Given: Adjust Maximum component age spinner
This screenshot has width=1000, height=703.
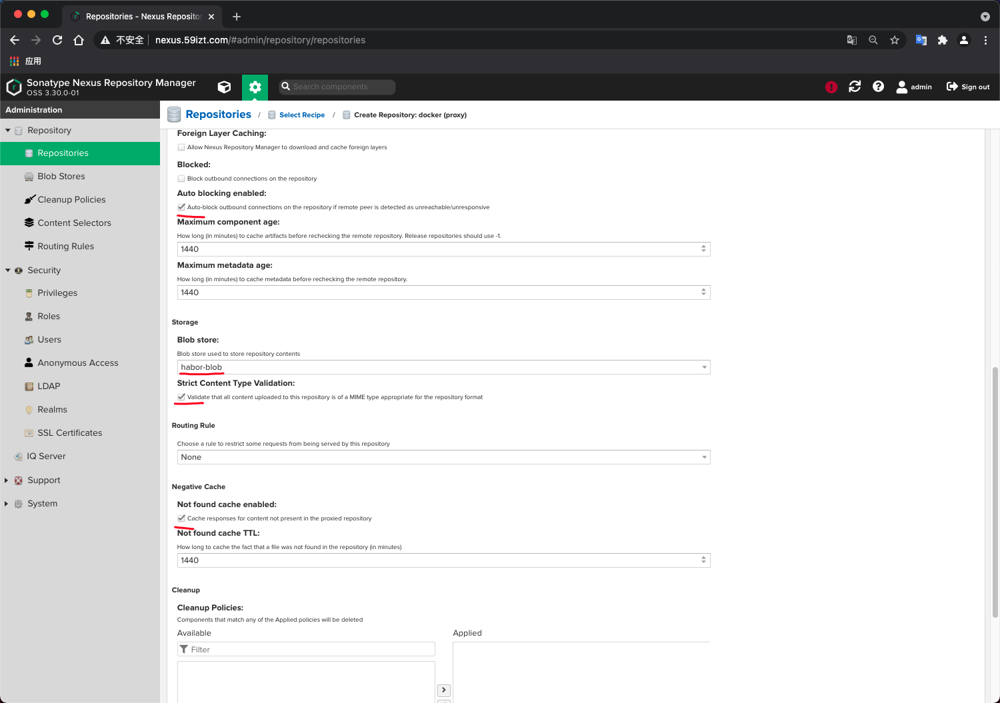Looking at the screenshot, I should 703,249.
